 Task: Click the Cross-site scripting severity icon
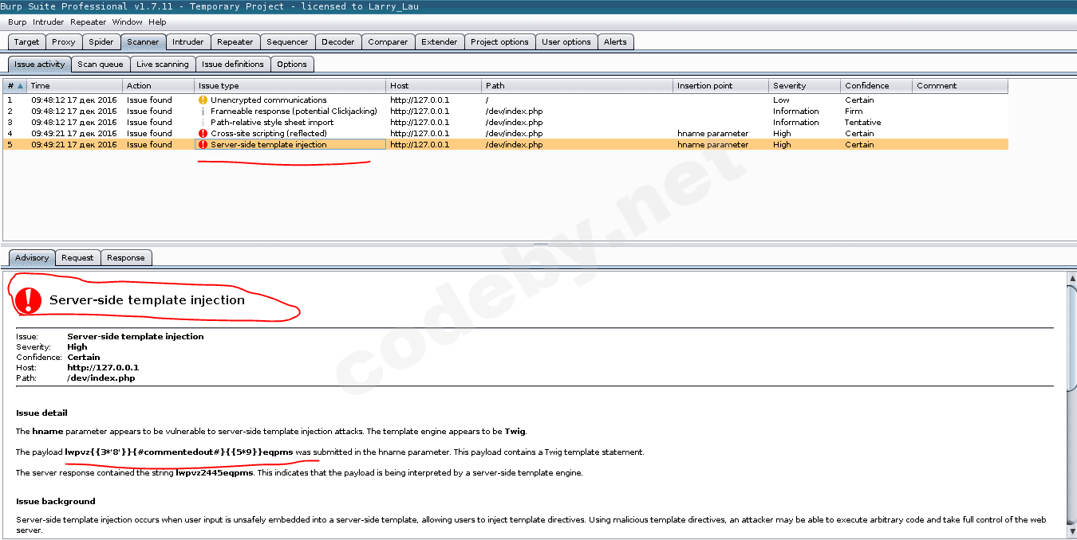click(203, 134)
